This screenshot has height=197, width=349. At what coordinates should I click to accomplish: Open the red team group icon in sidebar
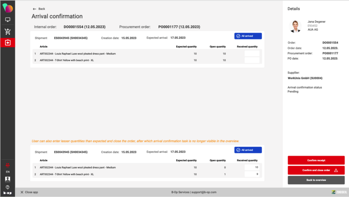[x=7, y=165]
